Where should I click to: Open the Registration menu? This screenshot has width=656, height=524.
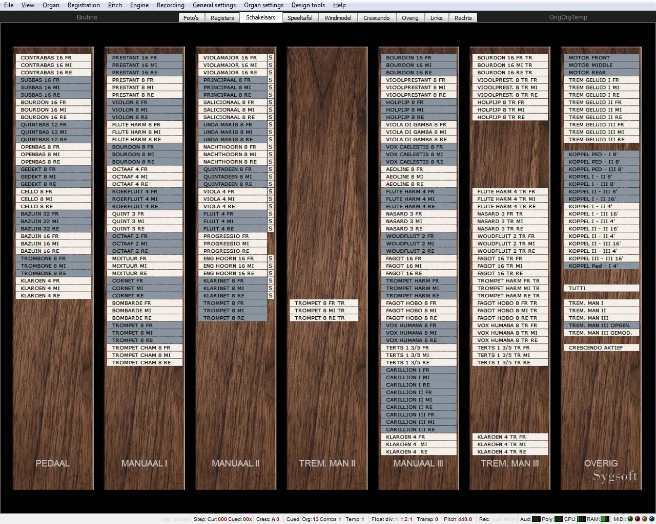tap(84, 5)
